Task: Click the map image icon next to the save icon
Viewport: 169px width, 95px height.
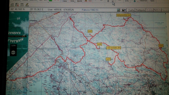Action: pos(119,10)
